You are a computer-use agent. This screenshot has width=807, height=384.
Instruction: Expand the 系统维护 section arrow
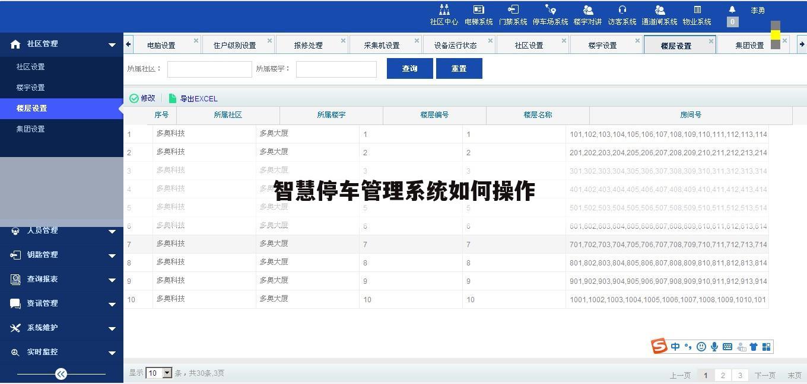pos(112,328)
